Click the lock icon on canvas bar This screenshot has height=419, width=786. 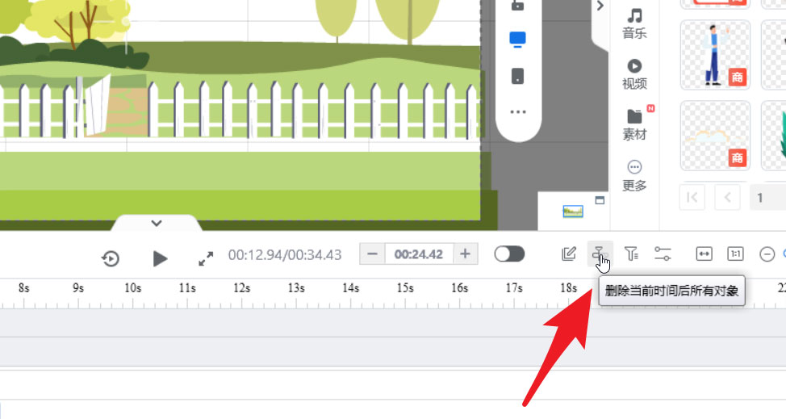[517, 6]
